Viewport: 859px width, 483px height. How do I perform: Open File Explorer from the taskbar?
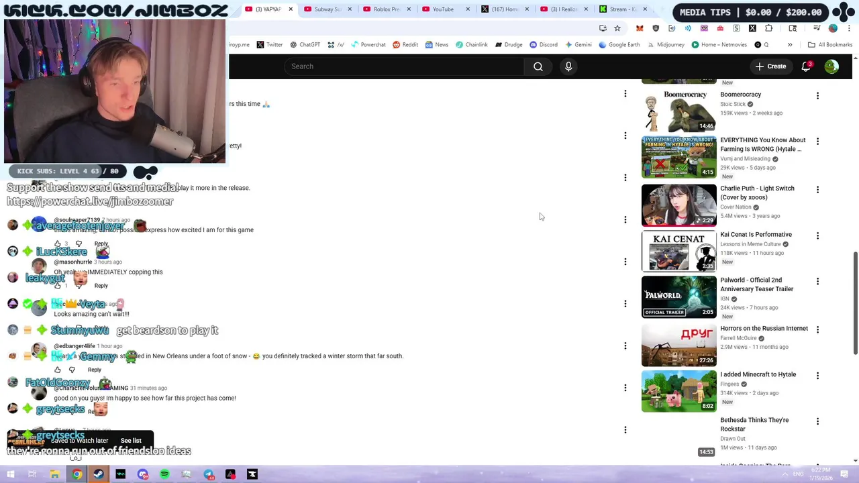(54, 474)
